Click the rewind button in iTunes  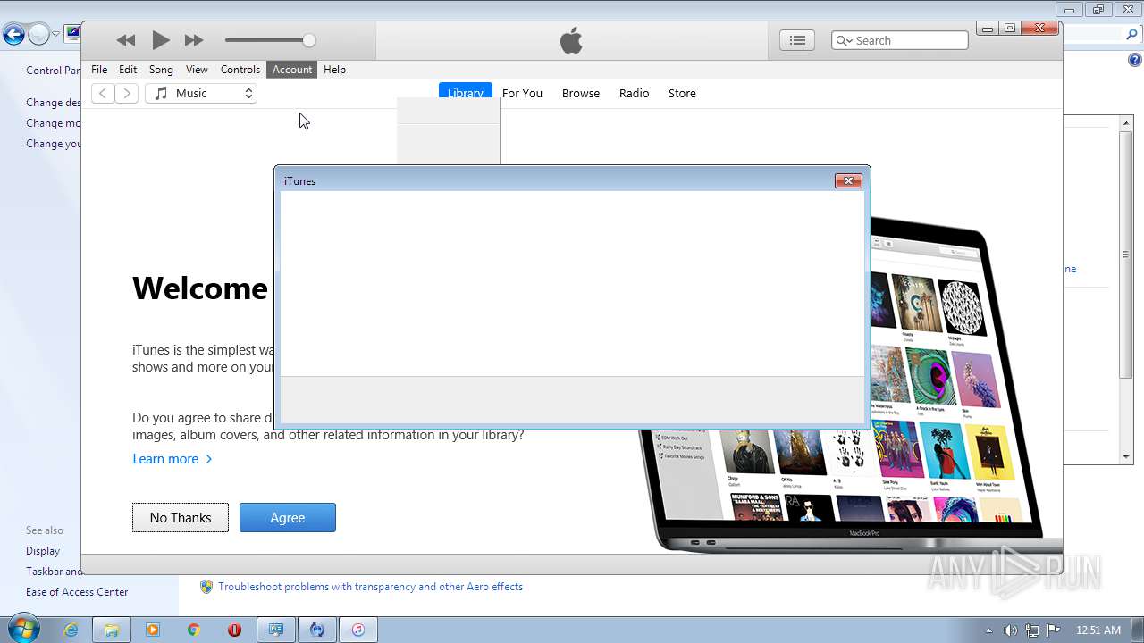(126, 40)
